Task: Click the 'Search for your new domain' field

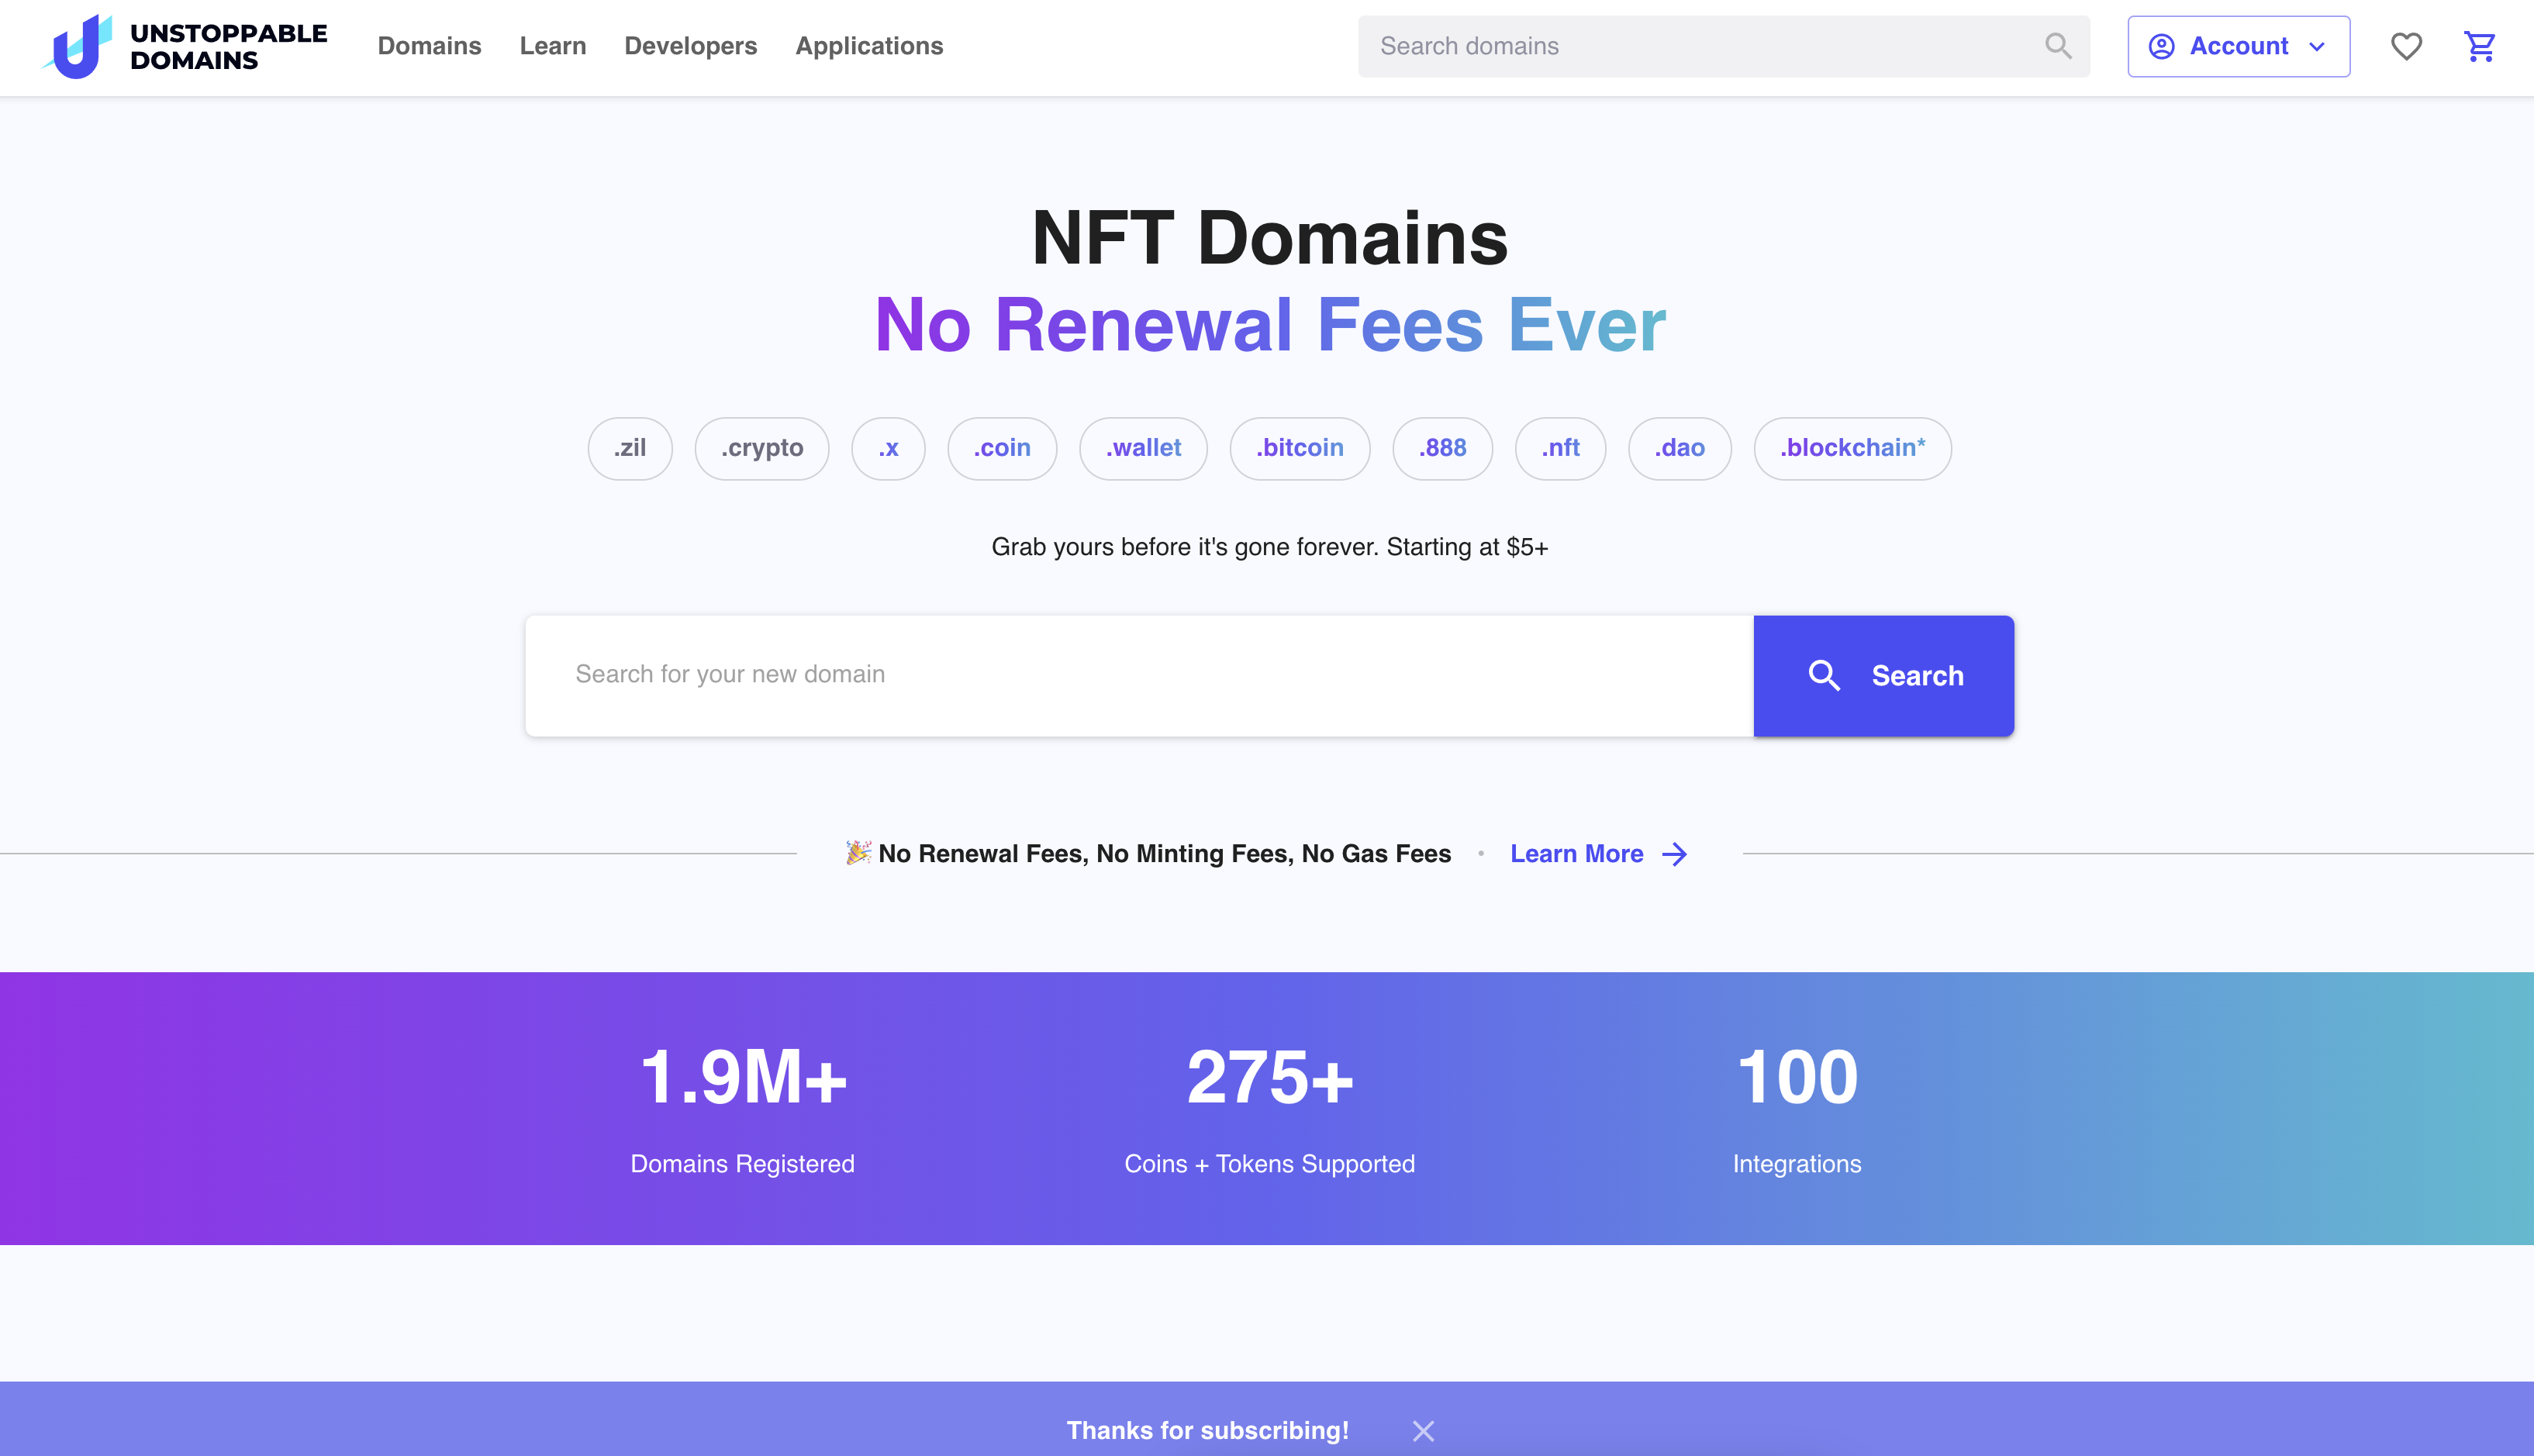Action: pos(1139,675)
